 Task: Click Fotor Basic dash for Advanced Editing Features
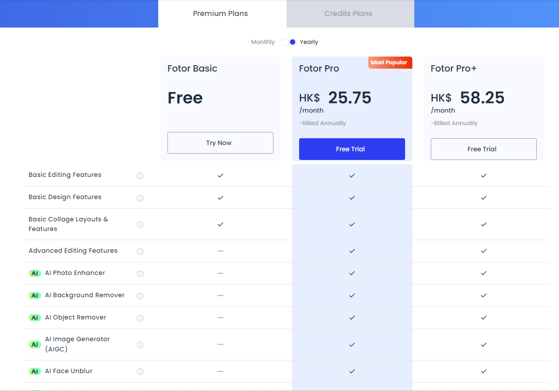point(220,251)
